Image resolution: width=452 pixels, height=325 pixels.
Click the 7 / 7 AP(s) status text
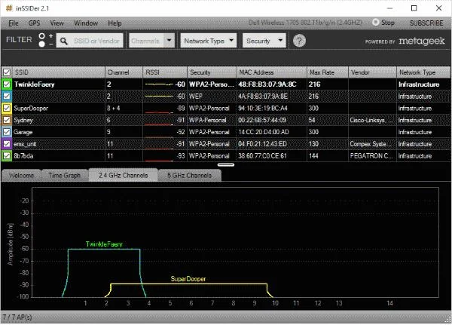[17, 317]
